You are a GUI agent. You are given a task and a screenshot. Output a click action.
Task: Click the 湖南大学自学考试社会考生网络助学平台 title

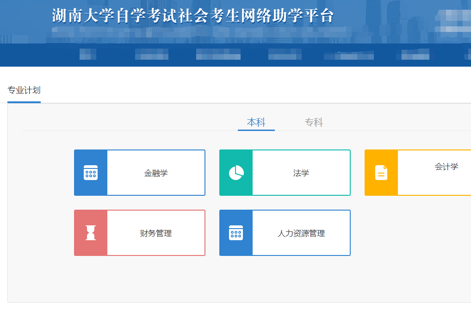tap(193, 16)
